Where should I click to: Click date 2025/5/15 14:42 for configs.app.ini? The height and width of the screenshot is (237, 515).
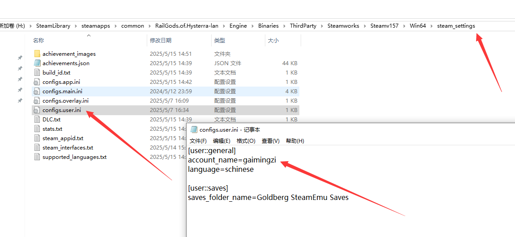171,82
